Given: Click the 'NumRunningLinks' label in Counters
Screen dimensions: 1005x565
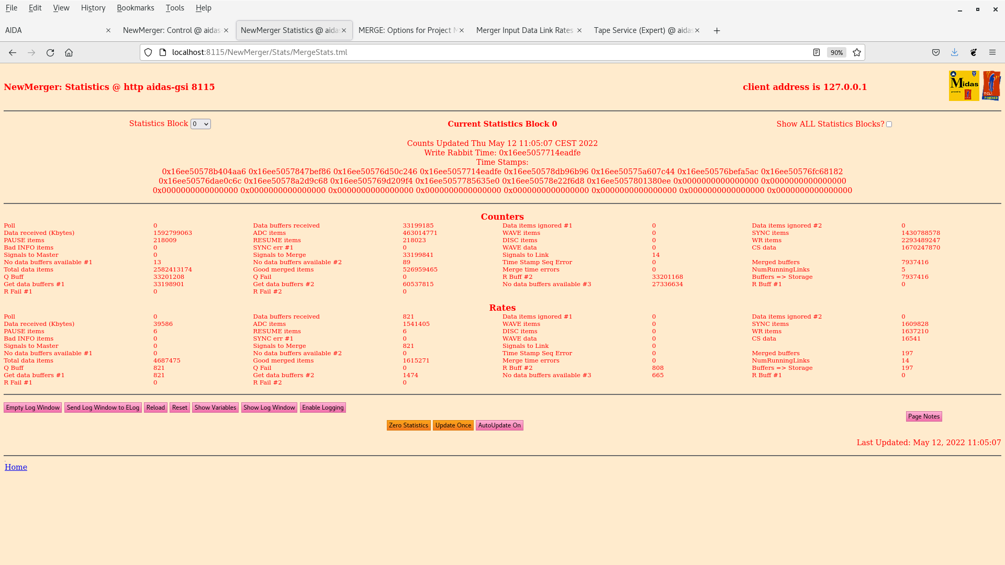Looking at the screenshot, I should pyautogui.click(x=780, y=269).
